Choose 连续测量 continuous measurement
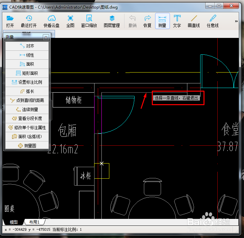Viewport: 244px width, 238px height. (27, 109)
